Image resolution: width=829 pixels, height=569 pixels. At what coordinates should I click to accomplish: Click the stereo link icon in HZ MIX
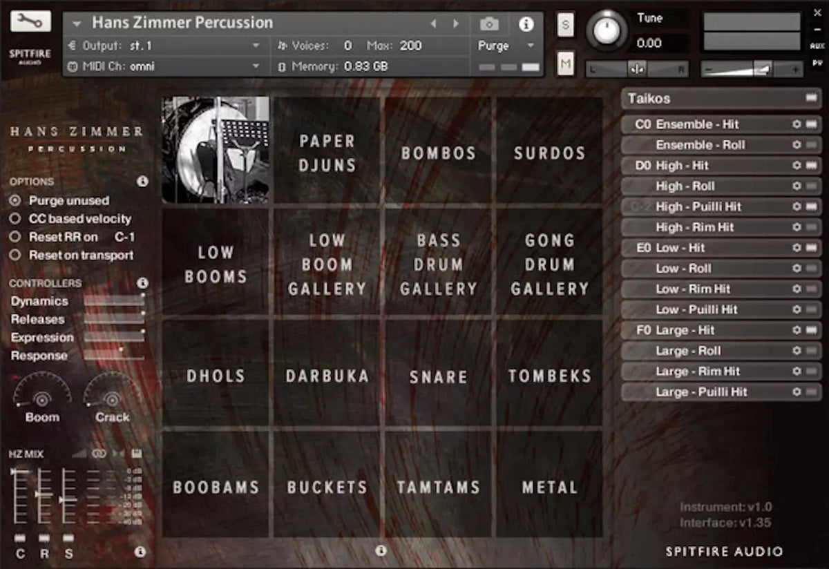[99, 454]
